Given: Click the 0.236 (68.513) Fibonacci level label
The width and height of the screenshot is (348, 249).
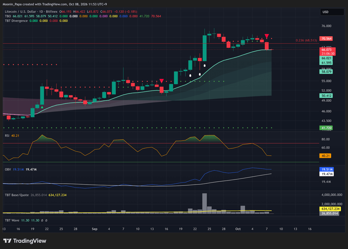Looking at the screenshot, I should (x=306, y=40).
